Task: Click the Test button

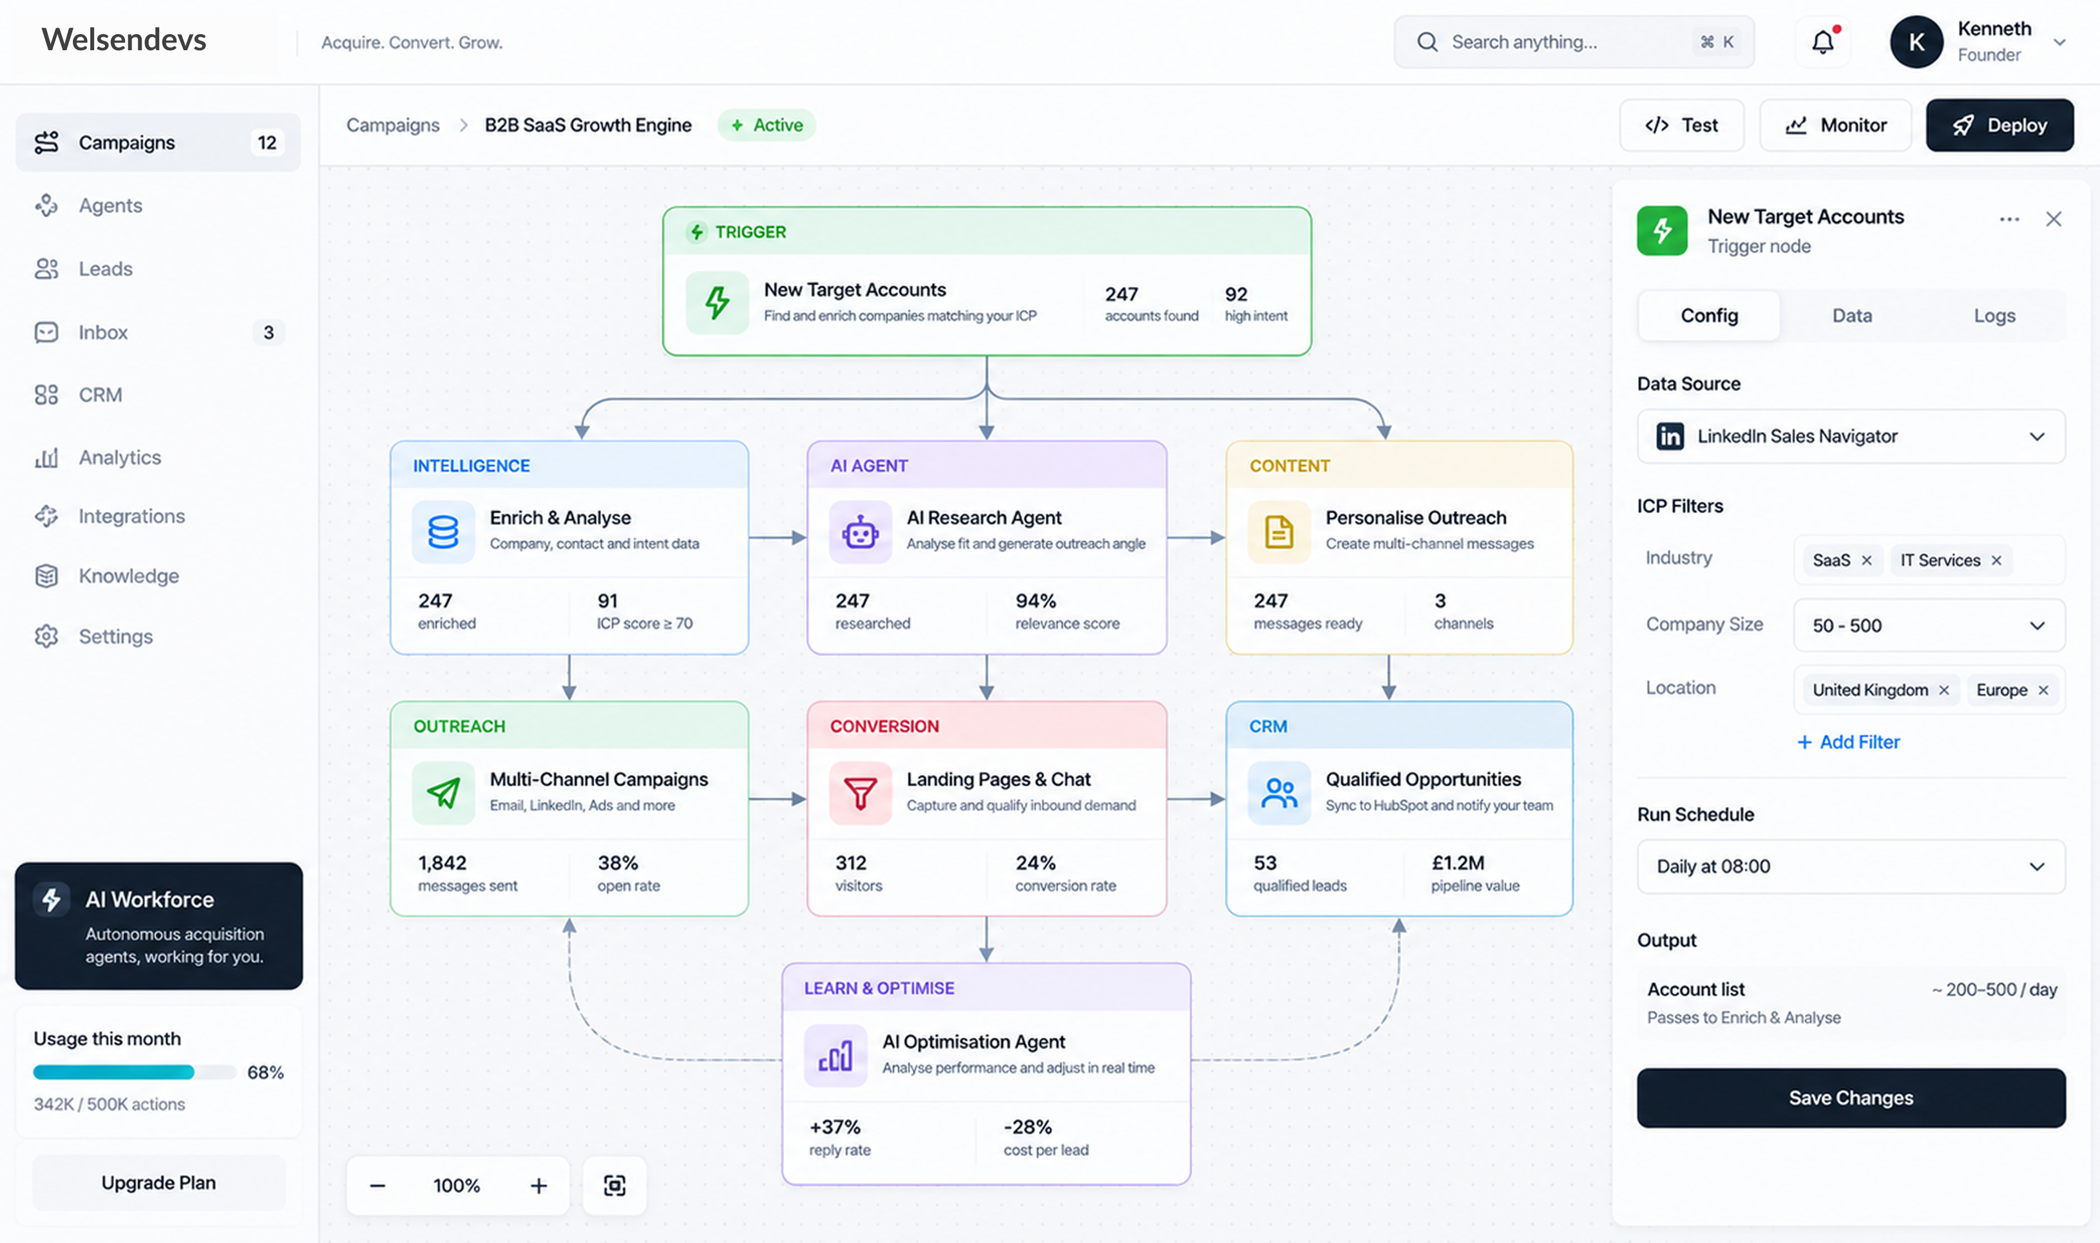Action: 1681,125
